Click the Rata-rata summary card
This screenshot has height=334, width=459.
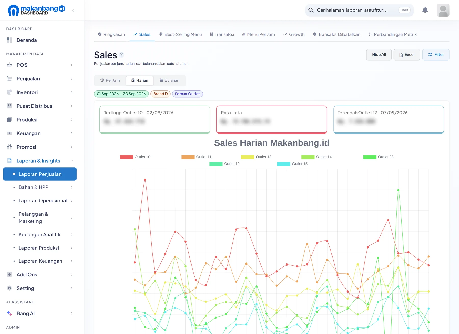(x=272, y=120)
